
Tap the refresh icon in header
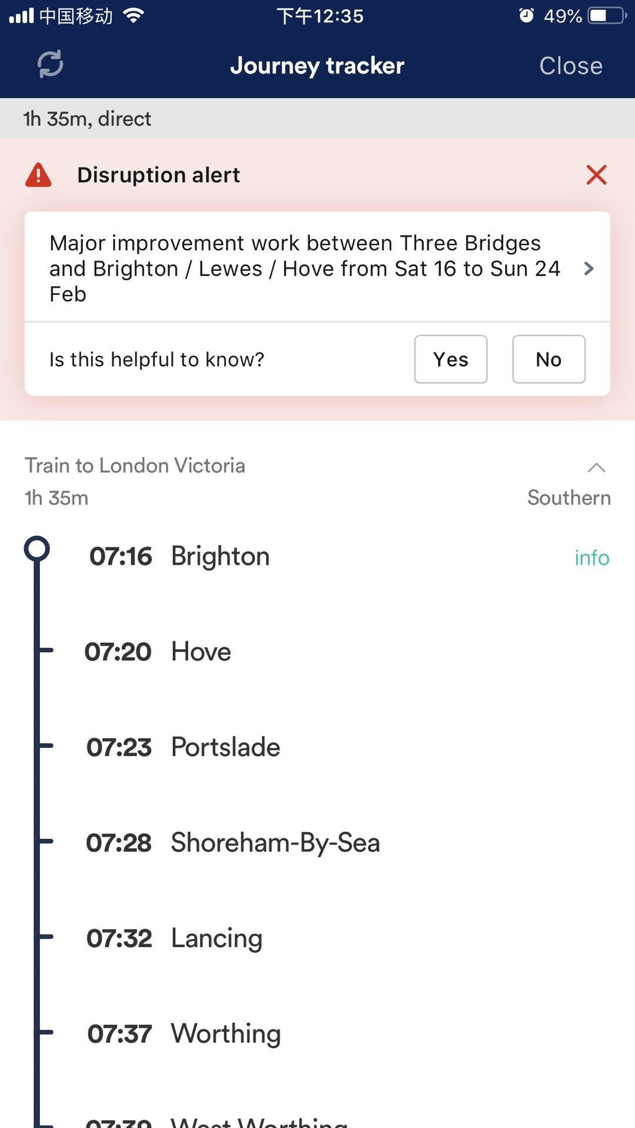(51, 65)
